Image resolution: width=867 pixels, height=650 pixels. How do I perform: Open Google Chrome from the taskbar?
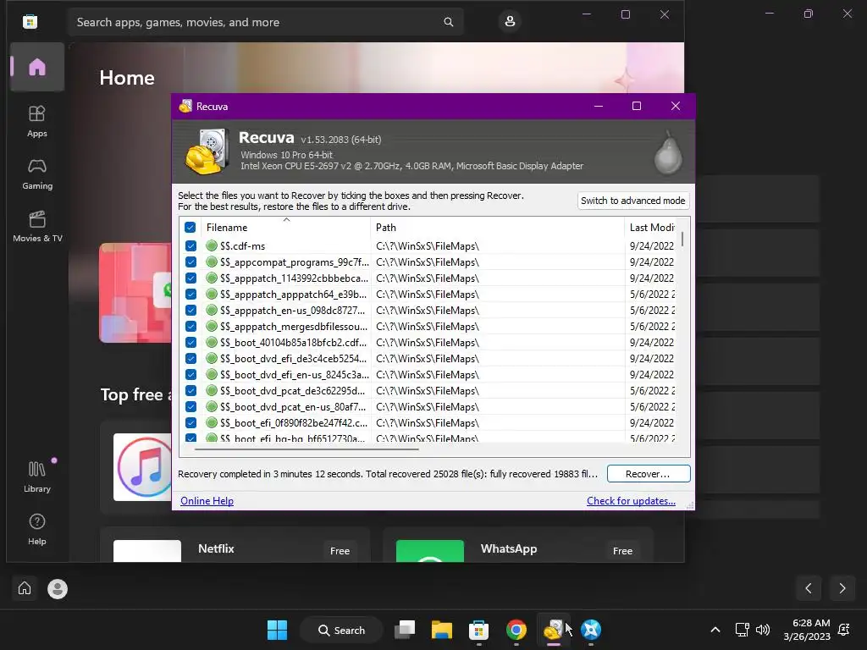tap(516, 630)
